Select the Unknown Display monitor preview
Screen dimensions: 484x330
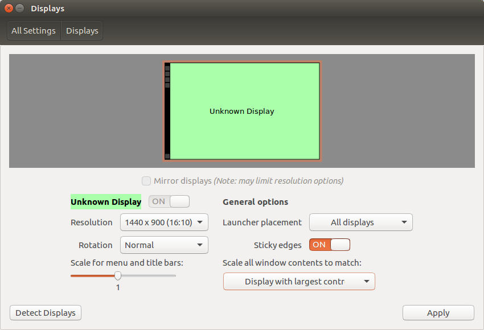pyautogui.click(x=242, y=111)
